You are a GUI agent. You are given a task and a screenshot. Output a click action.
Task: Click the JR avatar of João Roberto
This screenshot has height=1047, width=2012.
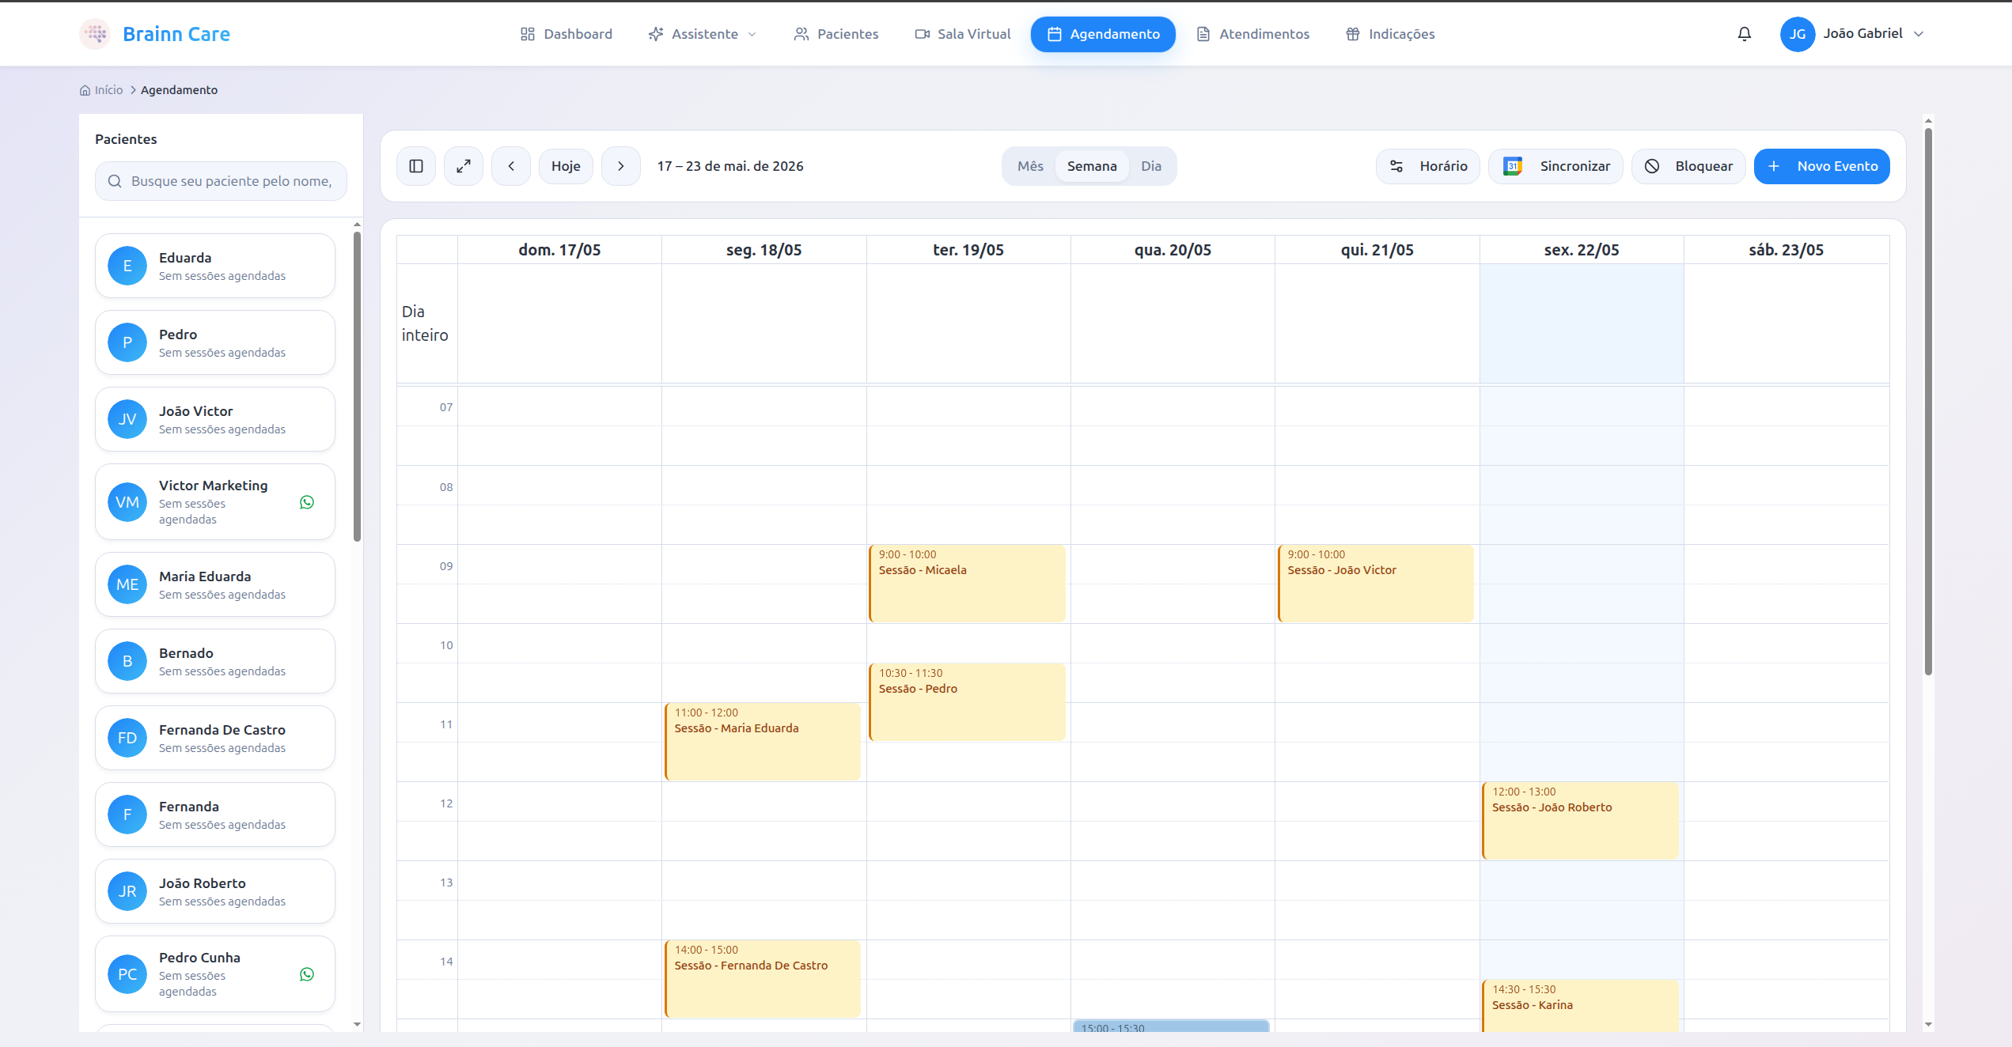pyautogui.click(x=127, y=891)
